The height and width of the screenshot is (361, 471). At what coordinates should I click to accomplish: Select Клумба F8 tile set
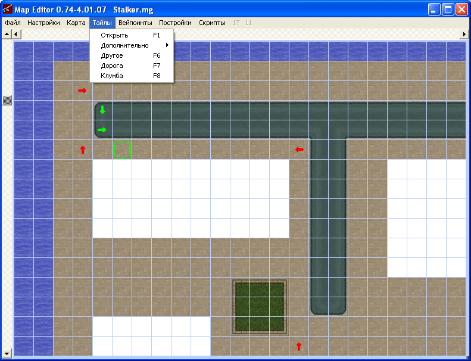click(x=132, y=76)
